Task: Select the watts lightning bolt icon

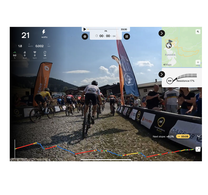Action: pyautogui.click(x=44, y=32)
